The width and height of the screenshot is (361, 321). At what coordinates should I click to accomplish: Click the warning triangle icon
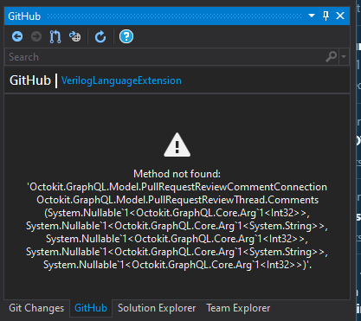pyautogui.click(x=177, y=145)
